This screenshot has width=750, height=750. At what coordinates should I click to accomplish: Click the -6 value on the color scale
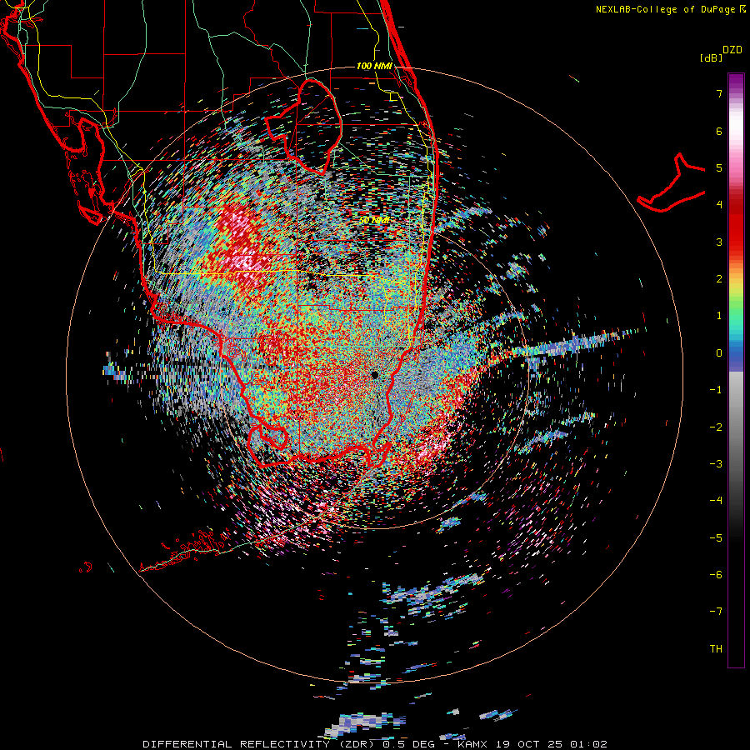point(716,574)
